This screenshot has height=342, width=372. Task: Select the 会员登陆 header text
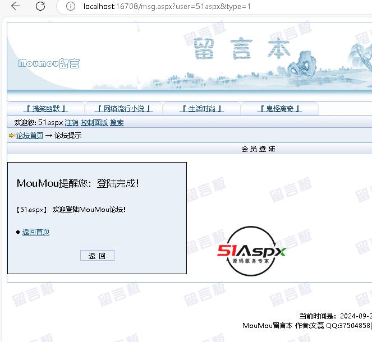(x=258, y=149)
